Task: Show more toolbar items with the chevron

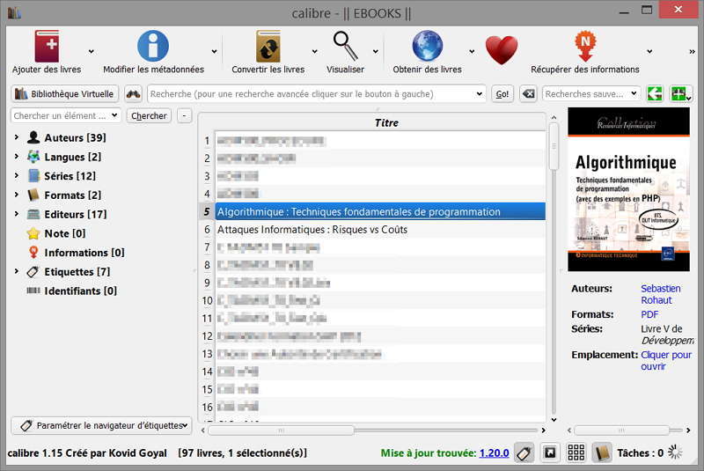Action: pos(692,52)
